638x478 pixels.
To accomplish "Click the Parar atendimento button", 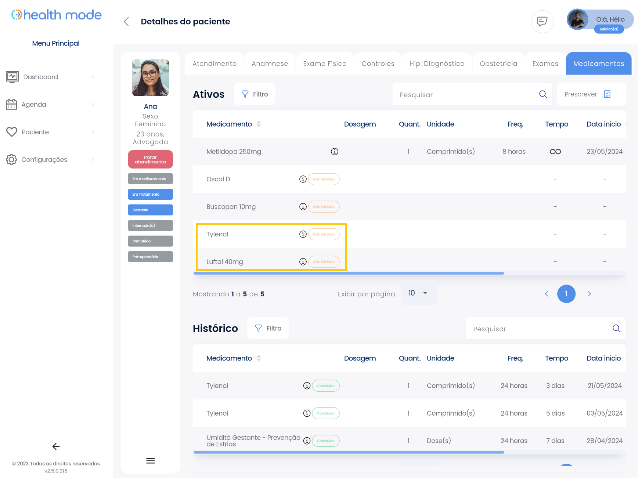I will (x=151, y=160).
